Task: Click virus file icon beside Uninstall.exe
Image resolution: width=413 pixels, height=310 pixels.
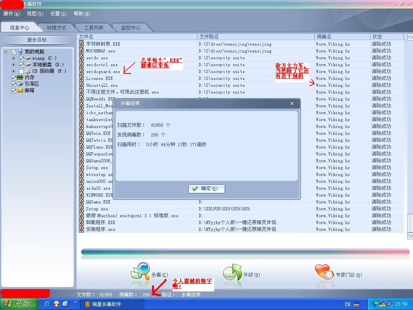Action: pyautogui.click(x=81, y=85)
